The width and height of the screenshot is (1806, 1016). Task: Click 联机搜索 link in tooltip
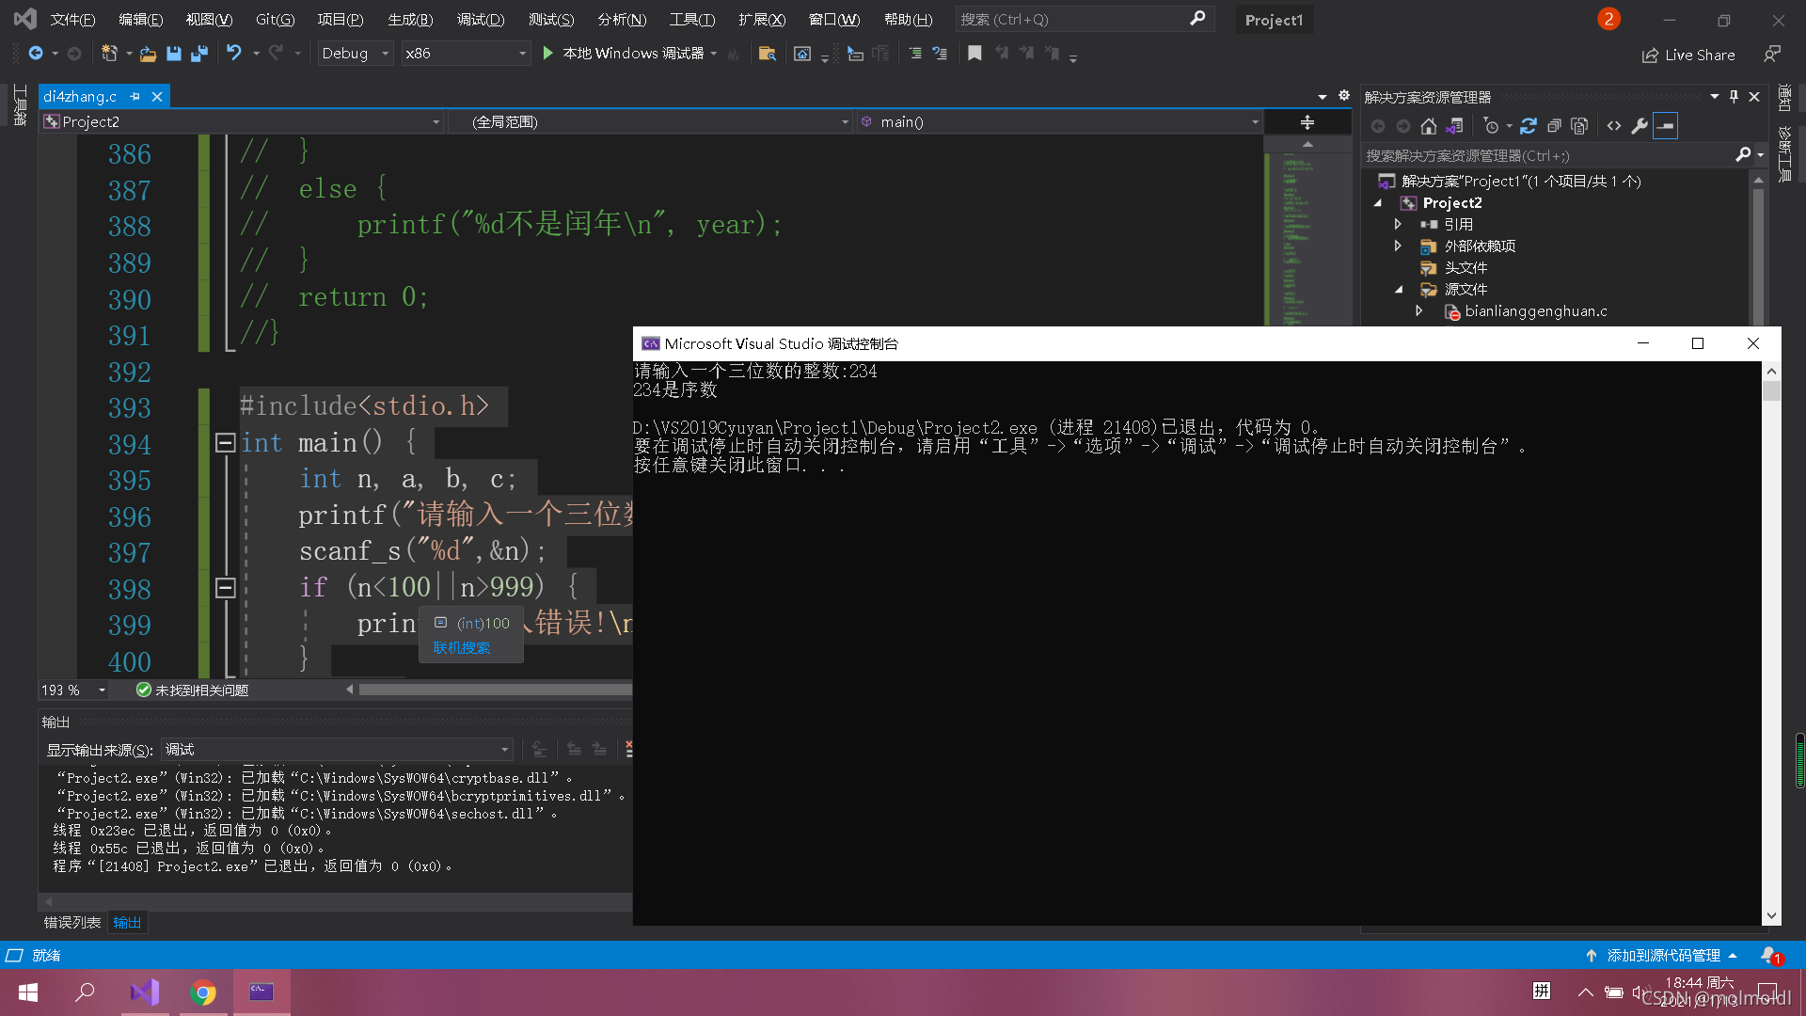pos(461,648)
